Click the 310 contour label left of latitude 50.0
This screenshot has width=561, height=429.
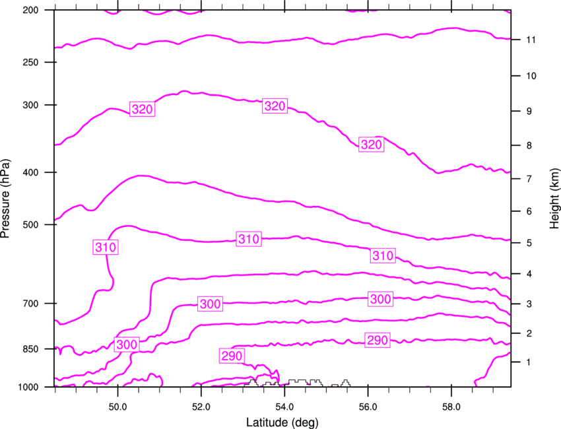pyautogui.click(x=106, y=247)
